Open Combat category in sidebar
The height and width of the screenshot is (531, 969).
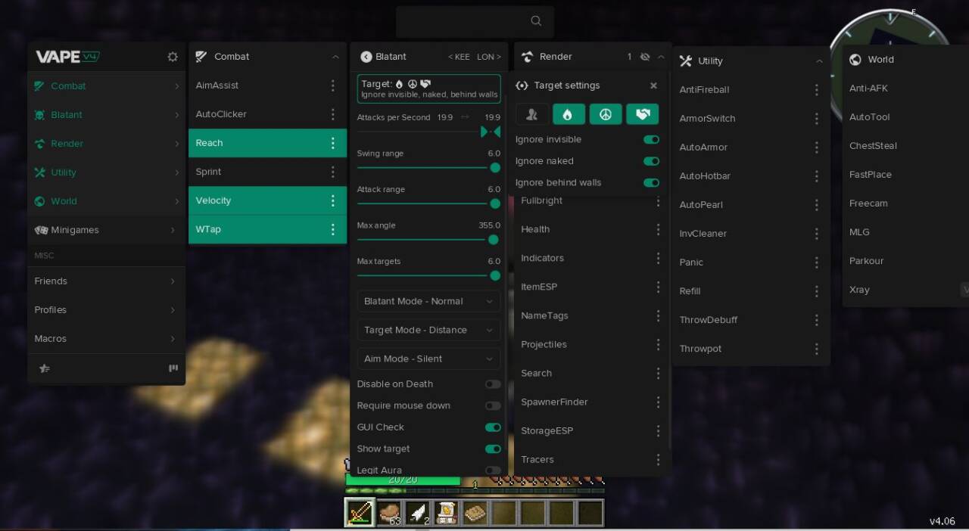click(x=106, y=86)
